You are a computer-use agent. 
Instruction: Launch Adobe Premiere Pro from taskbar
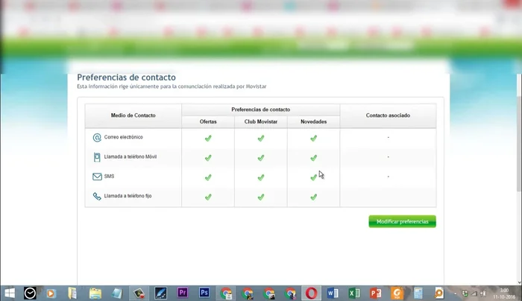pyautogui.click(x=183, y=293)
